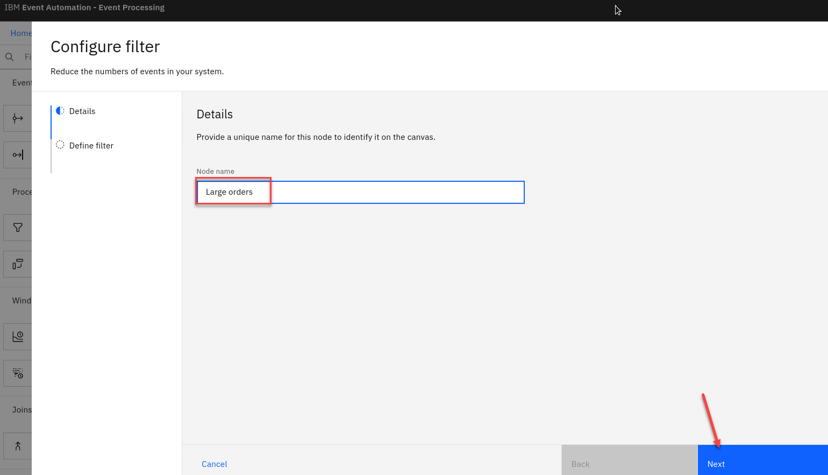
Task: Switch to the Define filter step
Action: [91, 146]
